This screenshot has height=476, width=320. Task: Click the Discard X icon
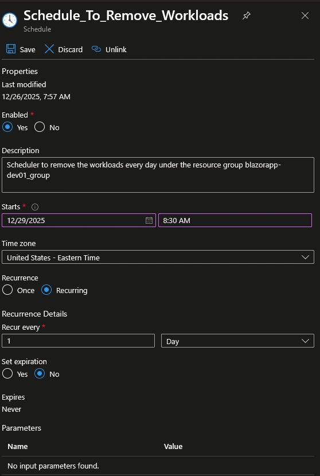point(49,49)
